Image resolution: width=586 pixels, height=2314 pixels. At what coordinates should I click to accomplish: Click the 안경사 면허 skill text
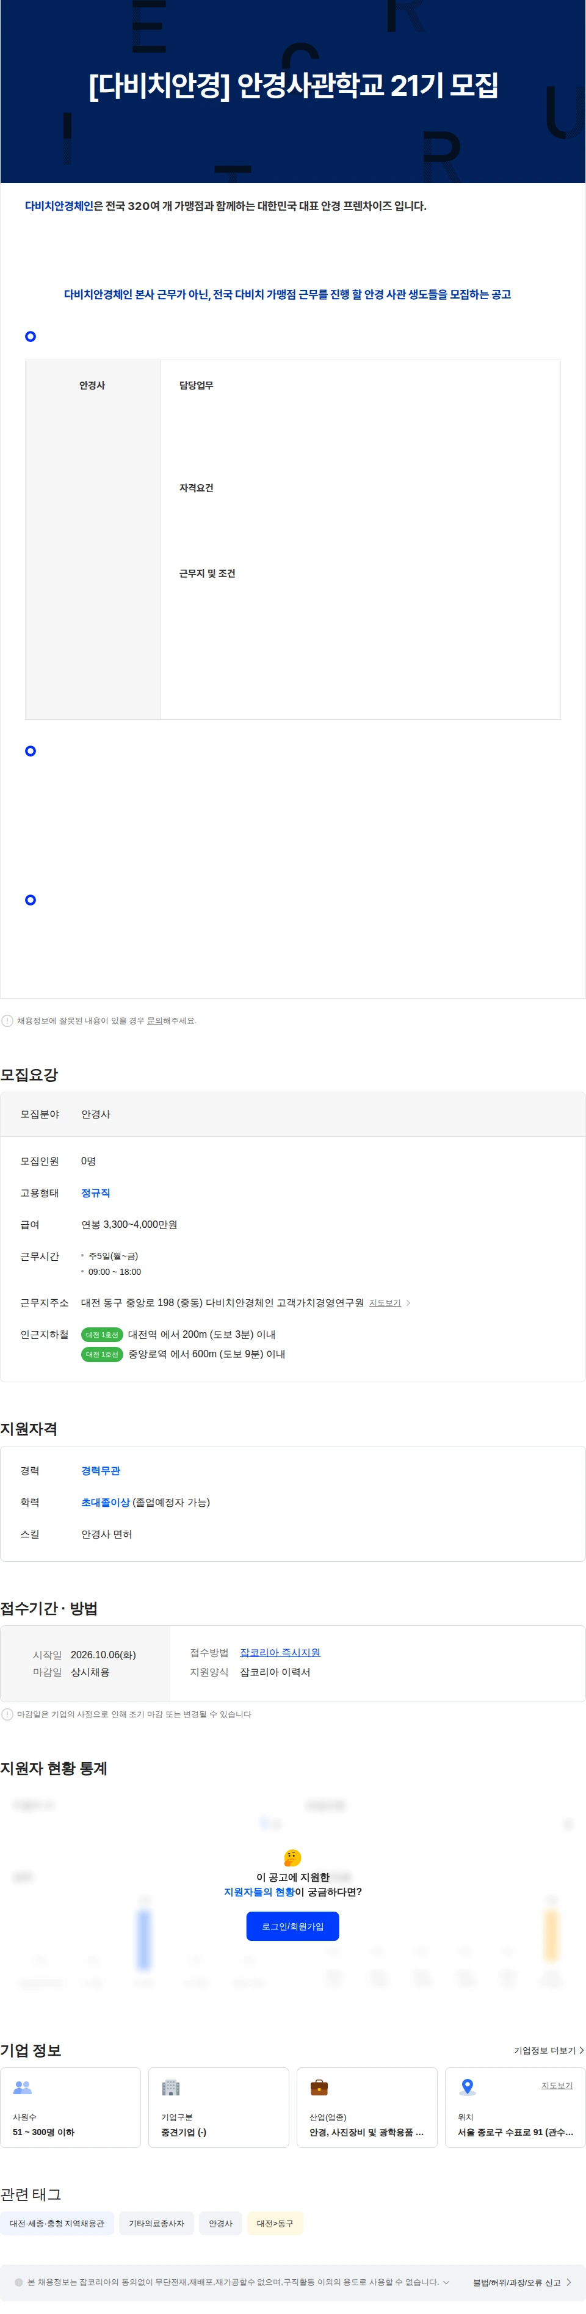coord(106,1534)
